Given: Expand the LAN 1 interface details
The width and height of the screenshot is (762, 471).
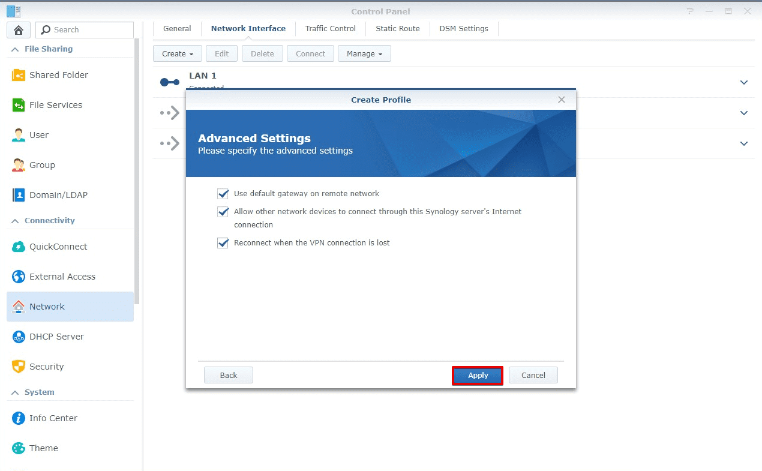Looking at the screenshot, I should 744,82.
